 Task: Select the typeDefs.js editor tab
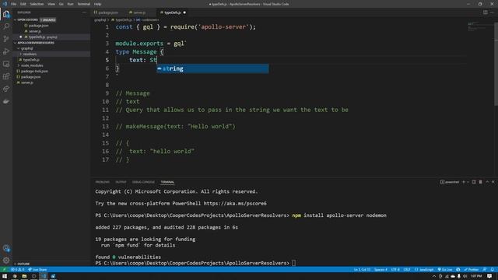click(173, 12)
